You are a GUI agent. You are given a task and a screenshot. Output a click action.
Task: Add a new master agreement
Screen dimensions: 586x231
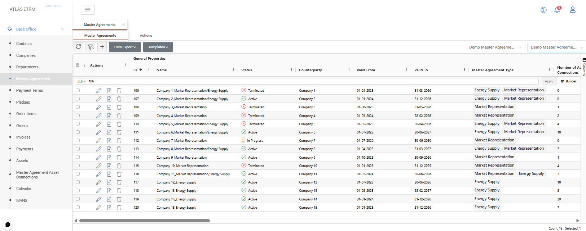coord(102,47)
